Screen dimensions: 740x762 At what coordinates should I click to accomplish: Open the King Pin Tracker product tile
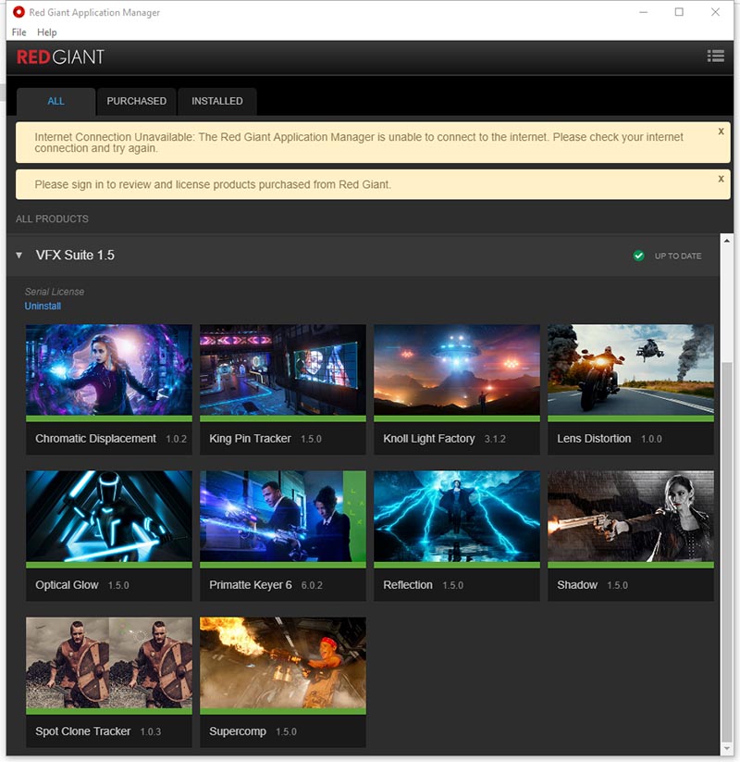click(x=283, y=370)
